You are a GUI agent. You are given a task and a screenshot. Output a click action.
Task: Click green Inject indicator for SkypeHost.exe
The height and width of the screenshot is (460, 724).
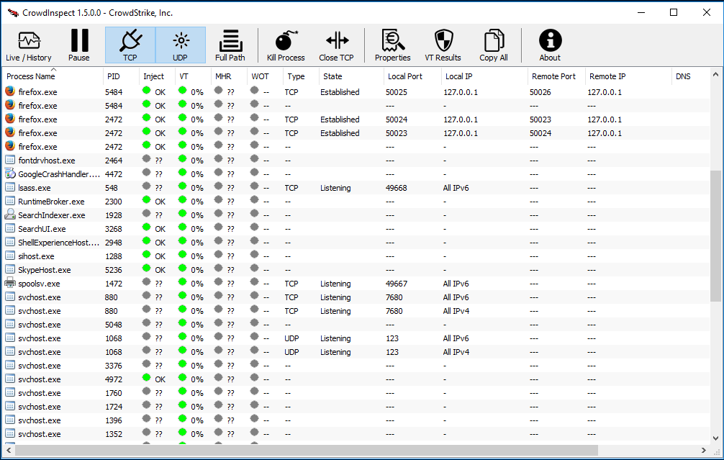click(146, 269)
